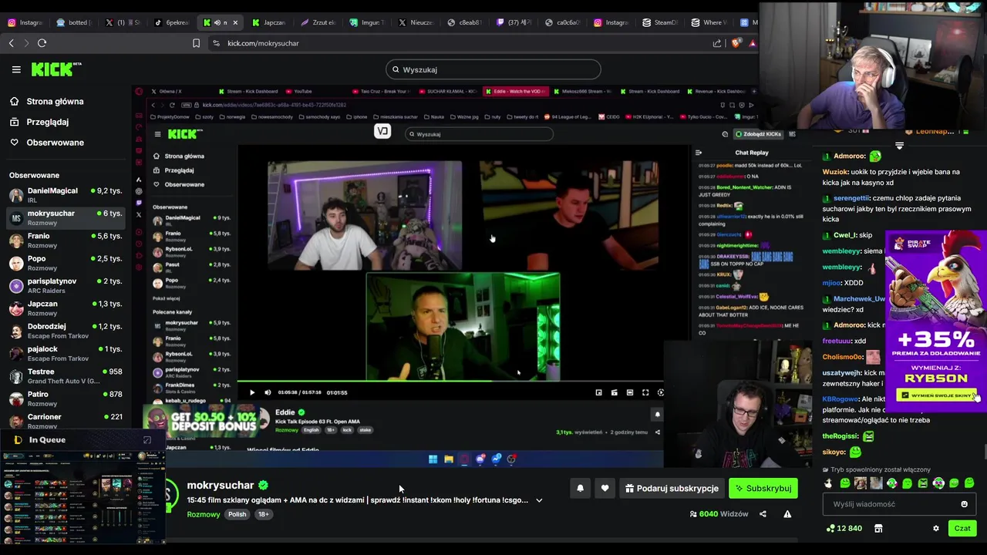Image resolution: width=987 pixels, height=555 pixels.
Task: Toggle fullscreen in embedded VOD player
Action: [645, 392]
